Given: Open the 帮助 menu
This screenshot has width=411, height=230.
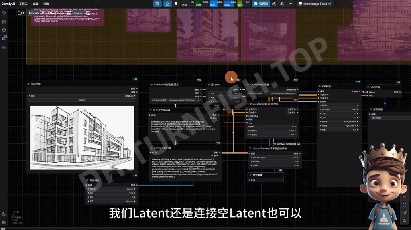Looking at the screenshot, I should click(46, 4).
